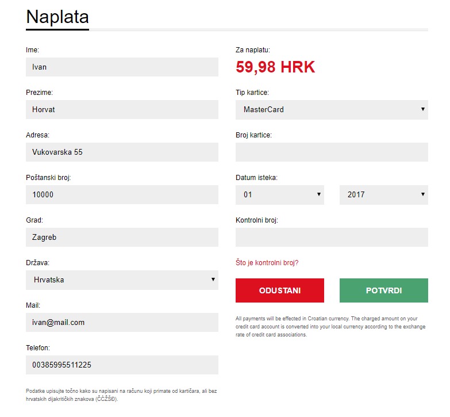Select the Poštanski broj field with 10000

click(x=122, y=195)
